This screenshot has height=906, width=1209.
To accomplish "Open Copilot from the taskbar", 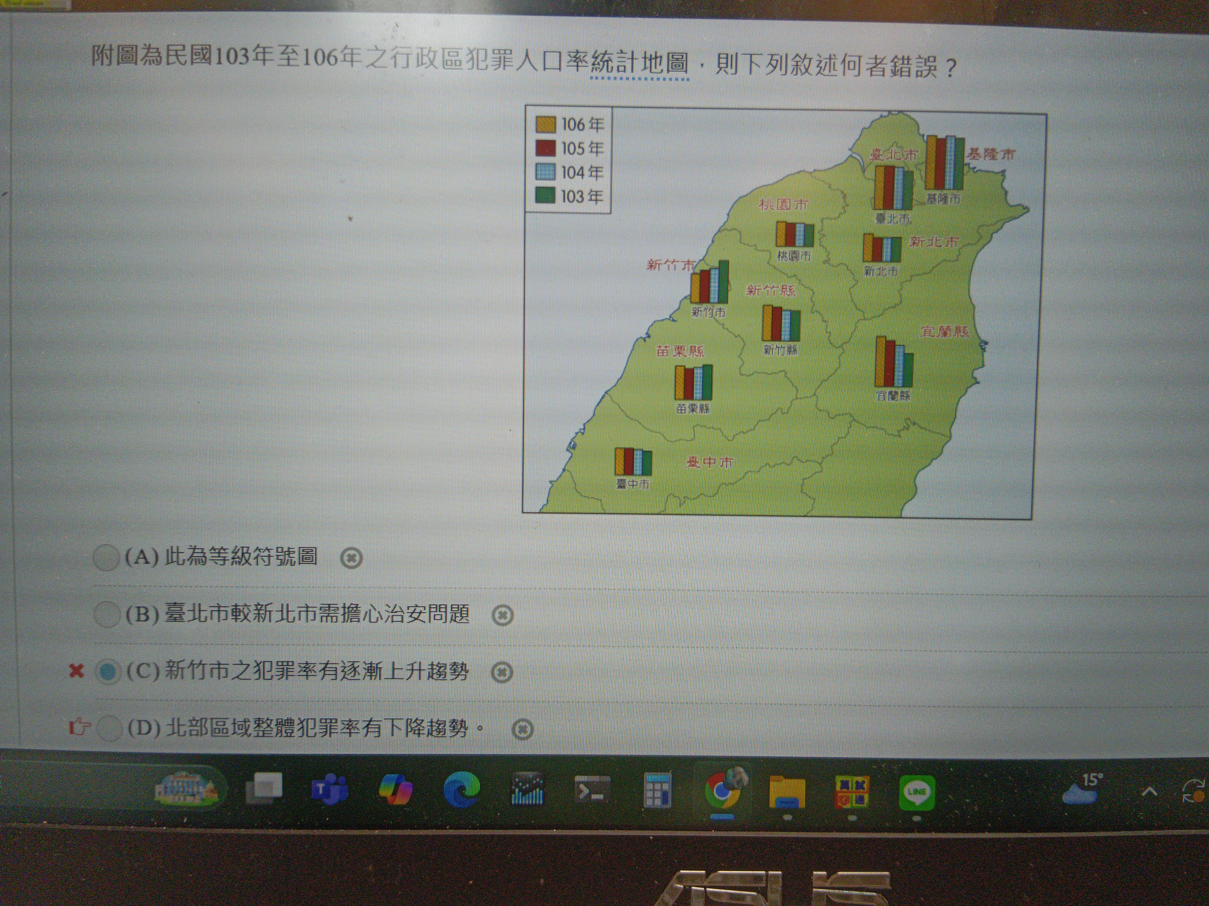I will [396, 790].
